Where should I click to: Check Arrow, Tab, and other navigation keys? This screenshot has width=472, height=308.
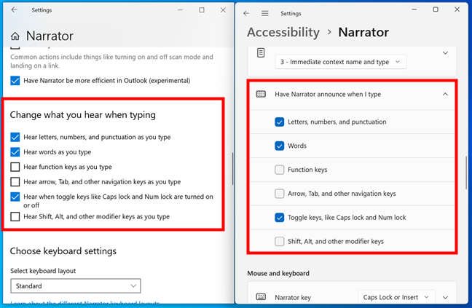pyautogui.click(x=280, y=194)
